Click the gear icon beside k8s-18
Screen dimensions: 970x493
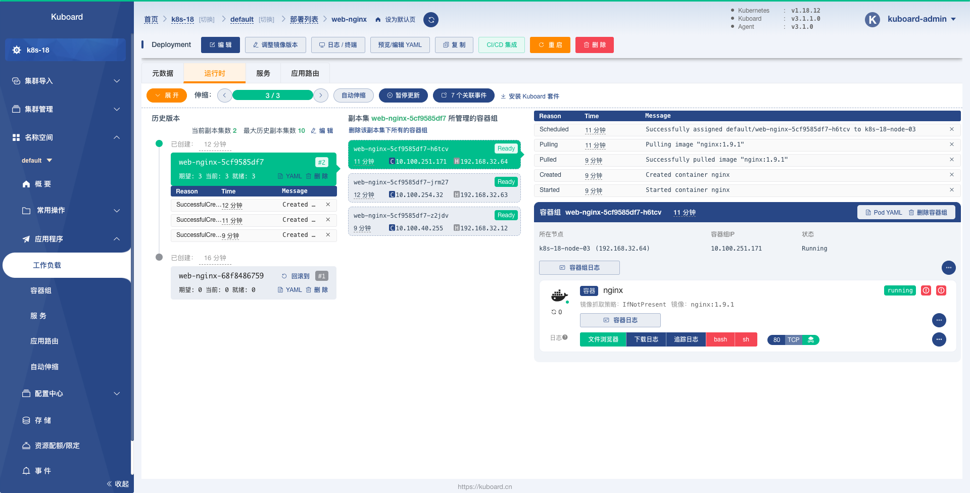[x=17, y=50]
